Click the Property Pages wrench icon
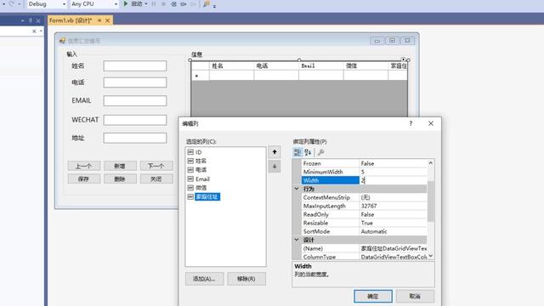The image size is (544, 306). (x=321, y=152)
